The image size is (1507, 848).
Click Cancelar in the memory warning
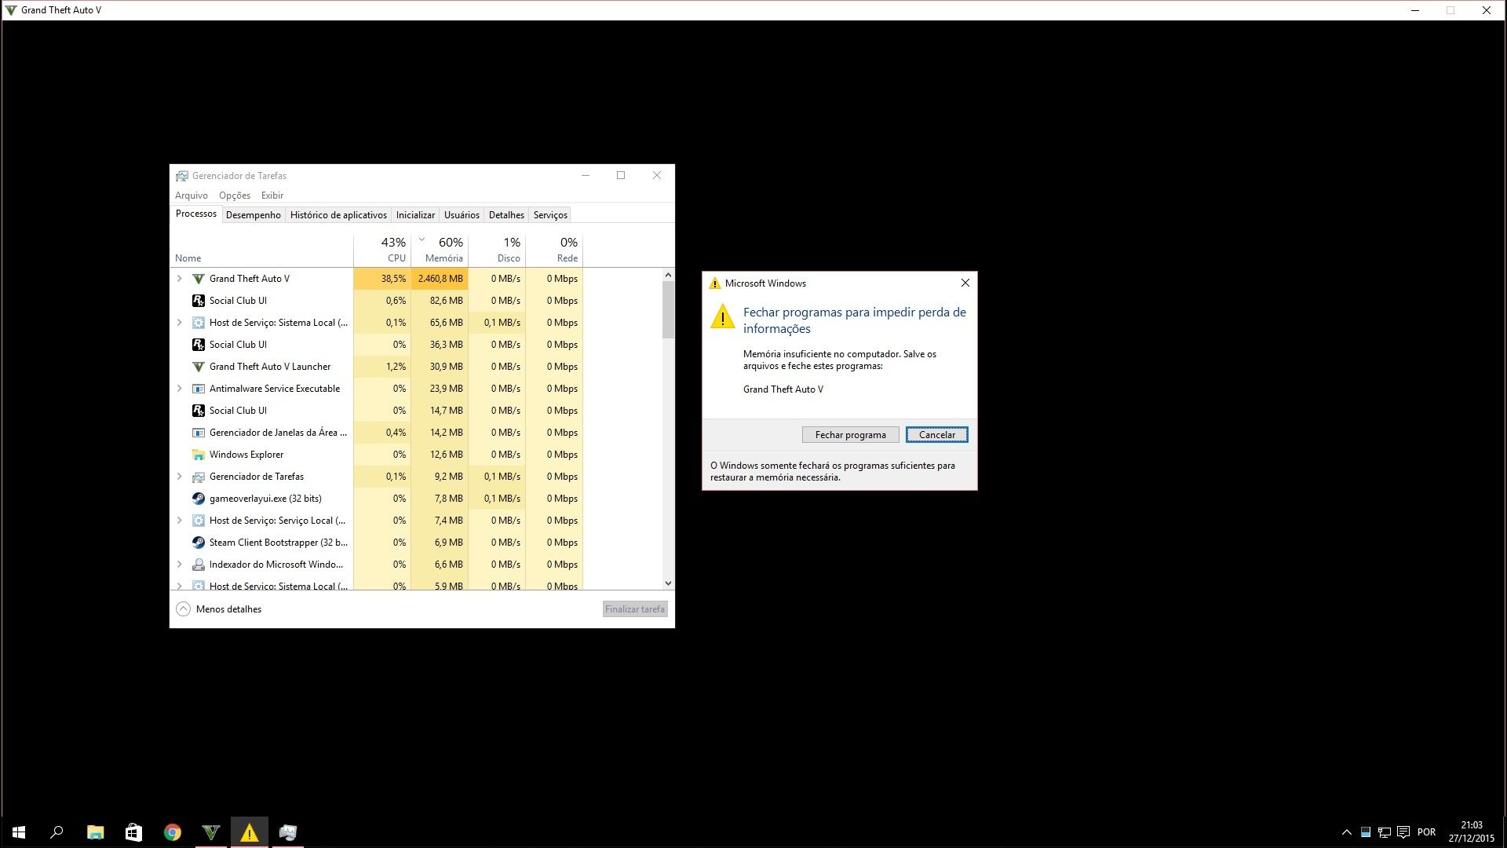(937, 435)
